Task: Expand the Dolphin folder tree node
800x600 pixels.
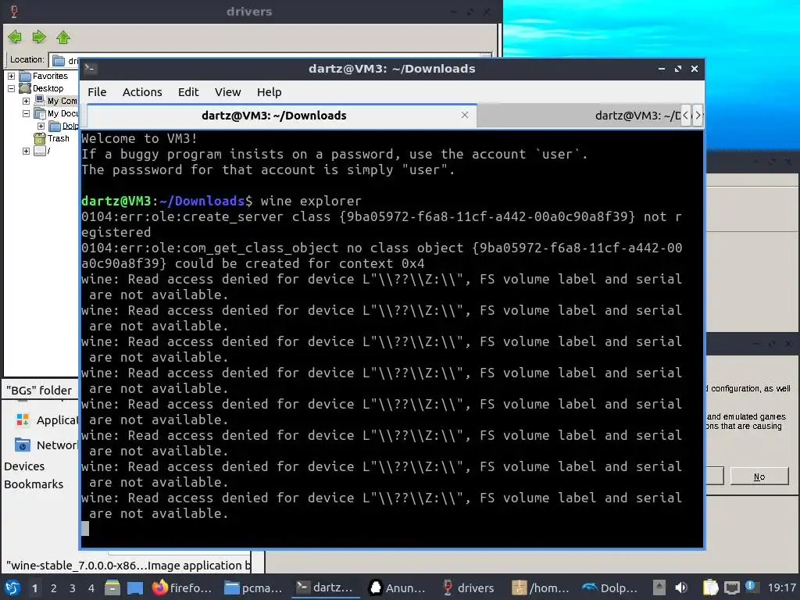Action: 41,126
